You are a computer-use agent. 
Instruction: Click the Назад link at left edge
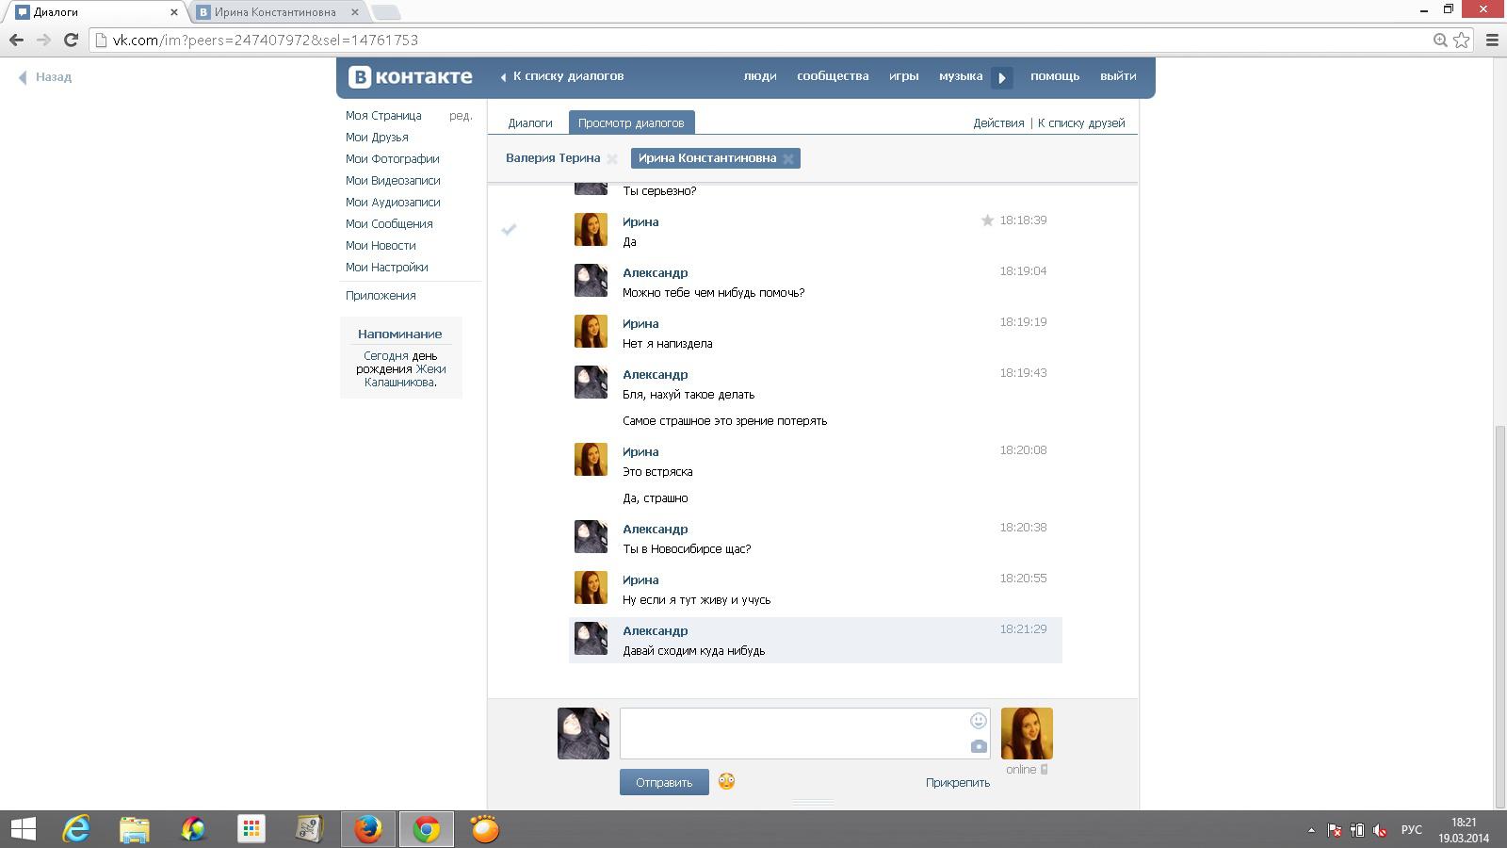point(45,77)
